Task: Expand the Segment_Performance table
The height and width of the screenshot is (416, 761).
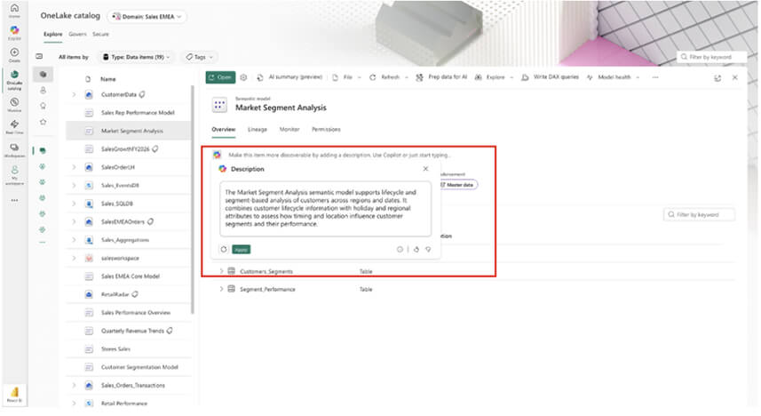Action: pyautogui.click(x=221, y=289)
